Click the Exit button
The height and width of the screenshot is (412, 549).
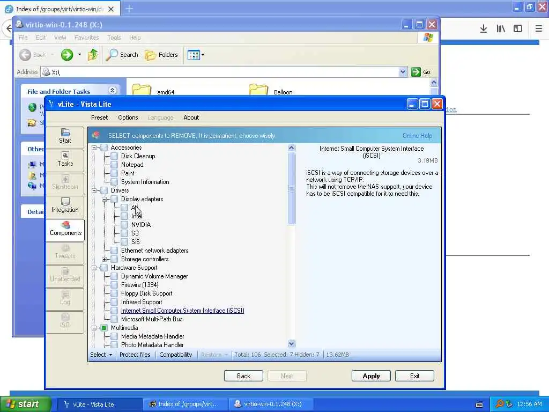pos(414,376)
